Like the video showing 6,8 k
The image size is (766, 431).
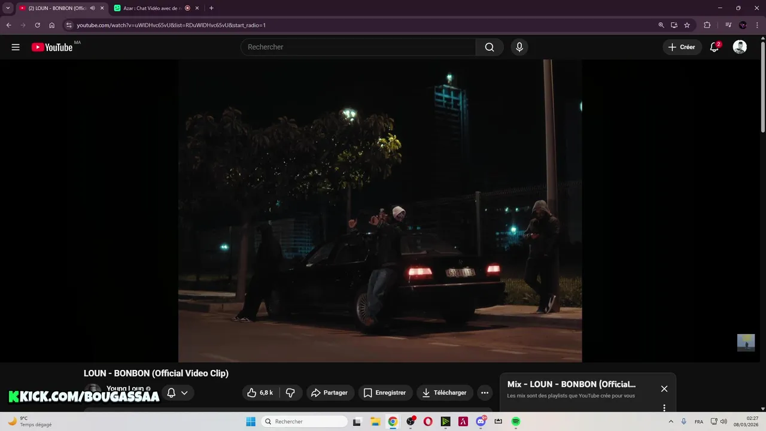[260, 393]
